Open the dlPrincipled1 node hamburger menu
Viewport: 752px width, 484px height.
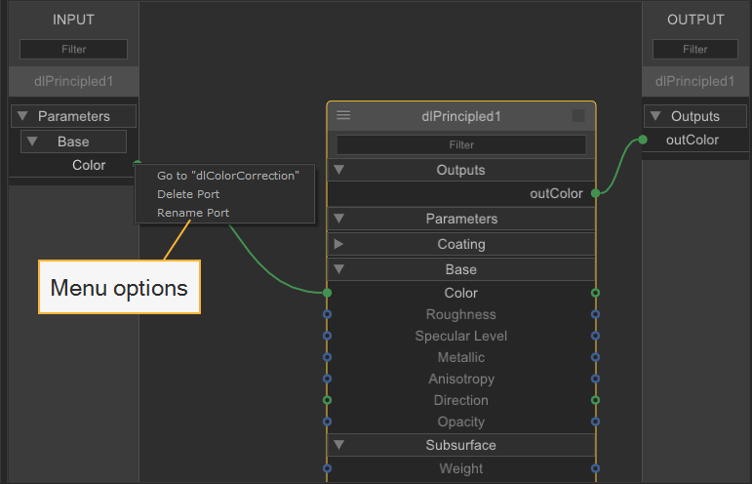tap(343, 115)
